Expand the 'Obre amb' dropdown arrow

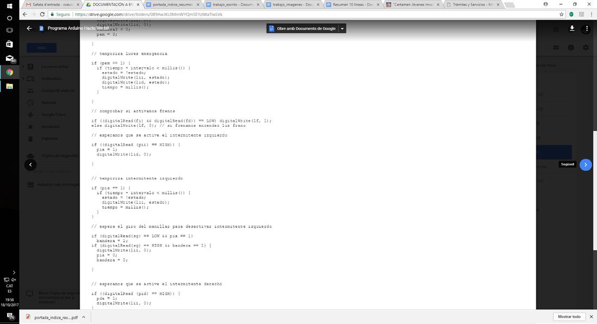click(x=342, y=29)
